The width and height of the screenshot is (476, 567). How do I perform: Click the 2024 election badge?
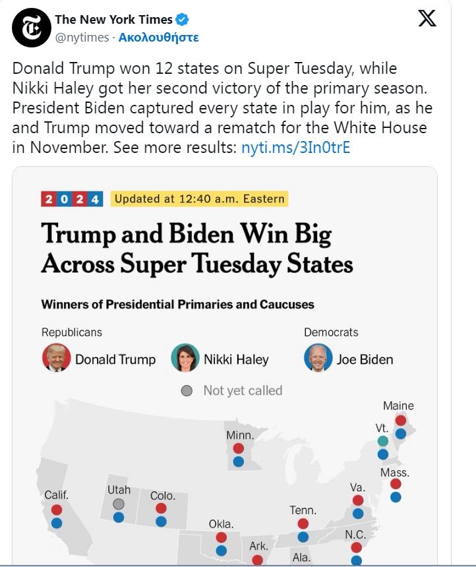[72, 199]
